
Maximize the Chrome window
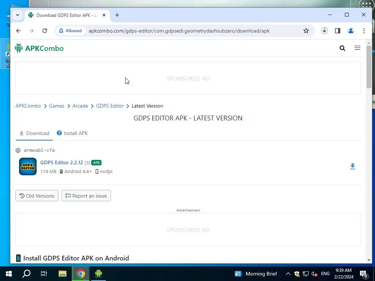(x=346, y=15)
